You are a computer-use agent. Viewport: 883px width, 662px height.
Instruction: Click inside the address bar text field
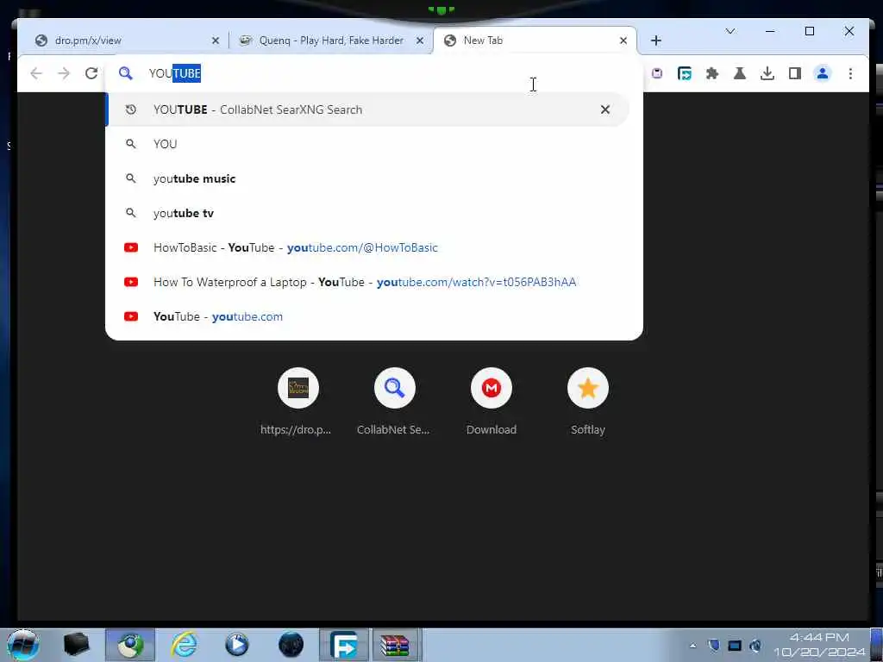click(372, 73)
